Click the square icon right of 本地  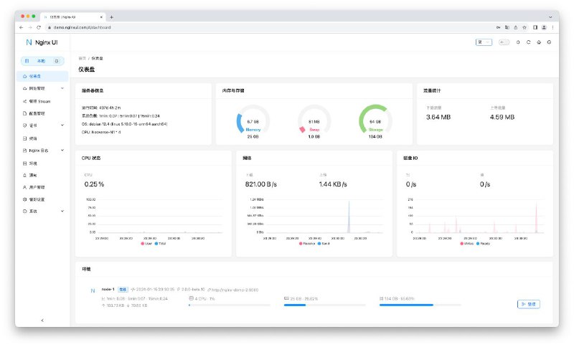coord(57,61)
